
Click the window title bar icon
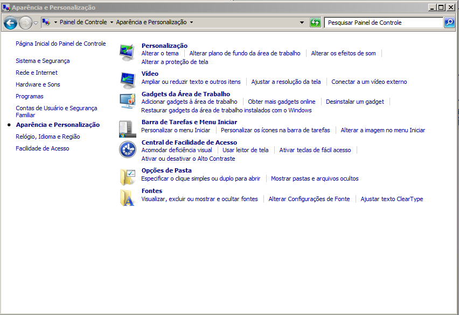[6, 8]
